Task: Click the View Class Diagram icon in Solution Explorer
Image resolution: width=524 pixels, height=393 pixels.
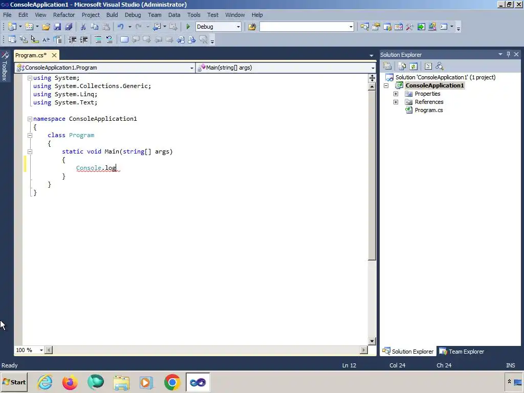Action: 440,66
